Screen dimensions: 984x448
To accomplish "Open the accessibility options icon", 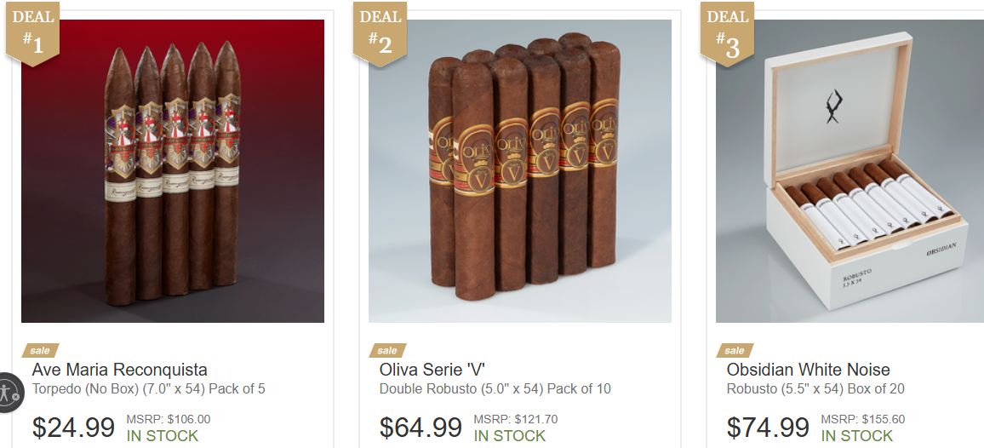I will point(9,393).
